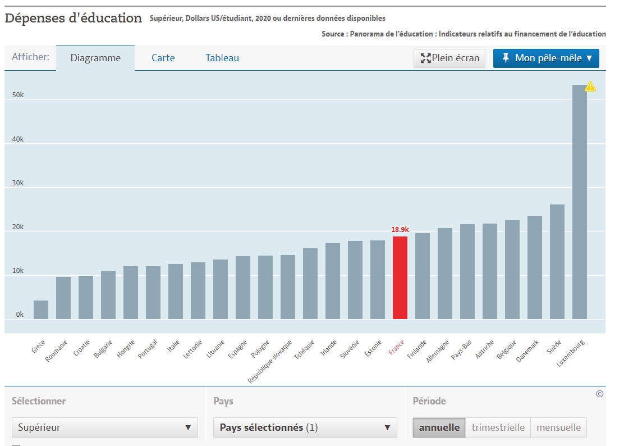624x446 pixels.
Task: Click the Luxembourg bar in chart
Action: (579, 202)
